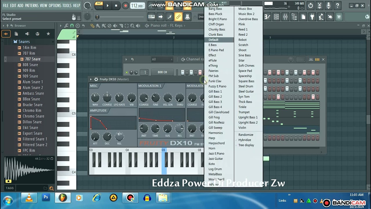Viewport: 371px width, 209px height.
Task: Click the step editing footprint icon
Action: click(169, 17)
